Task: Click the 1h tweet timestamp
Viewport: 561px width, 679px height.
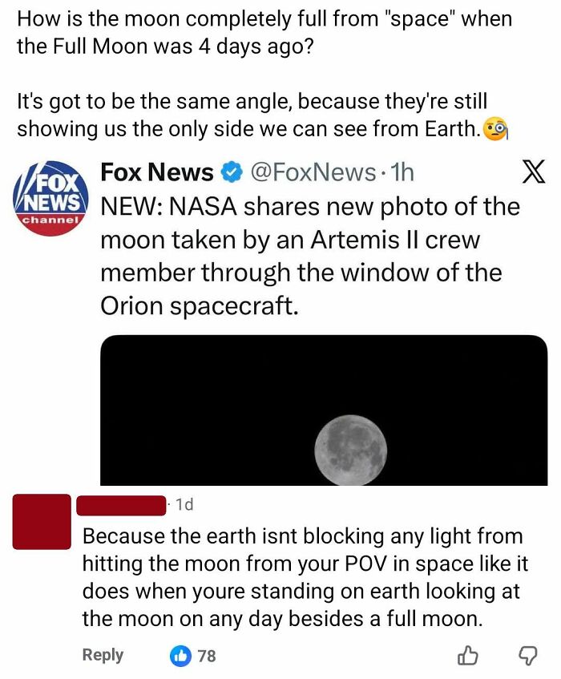Action: 402,172
